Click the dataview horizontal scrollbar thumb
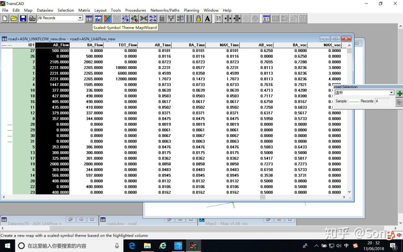 coord(263,197)
